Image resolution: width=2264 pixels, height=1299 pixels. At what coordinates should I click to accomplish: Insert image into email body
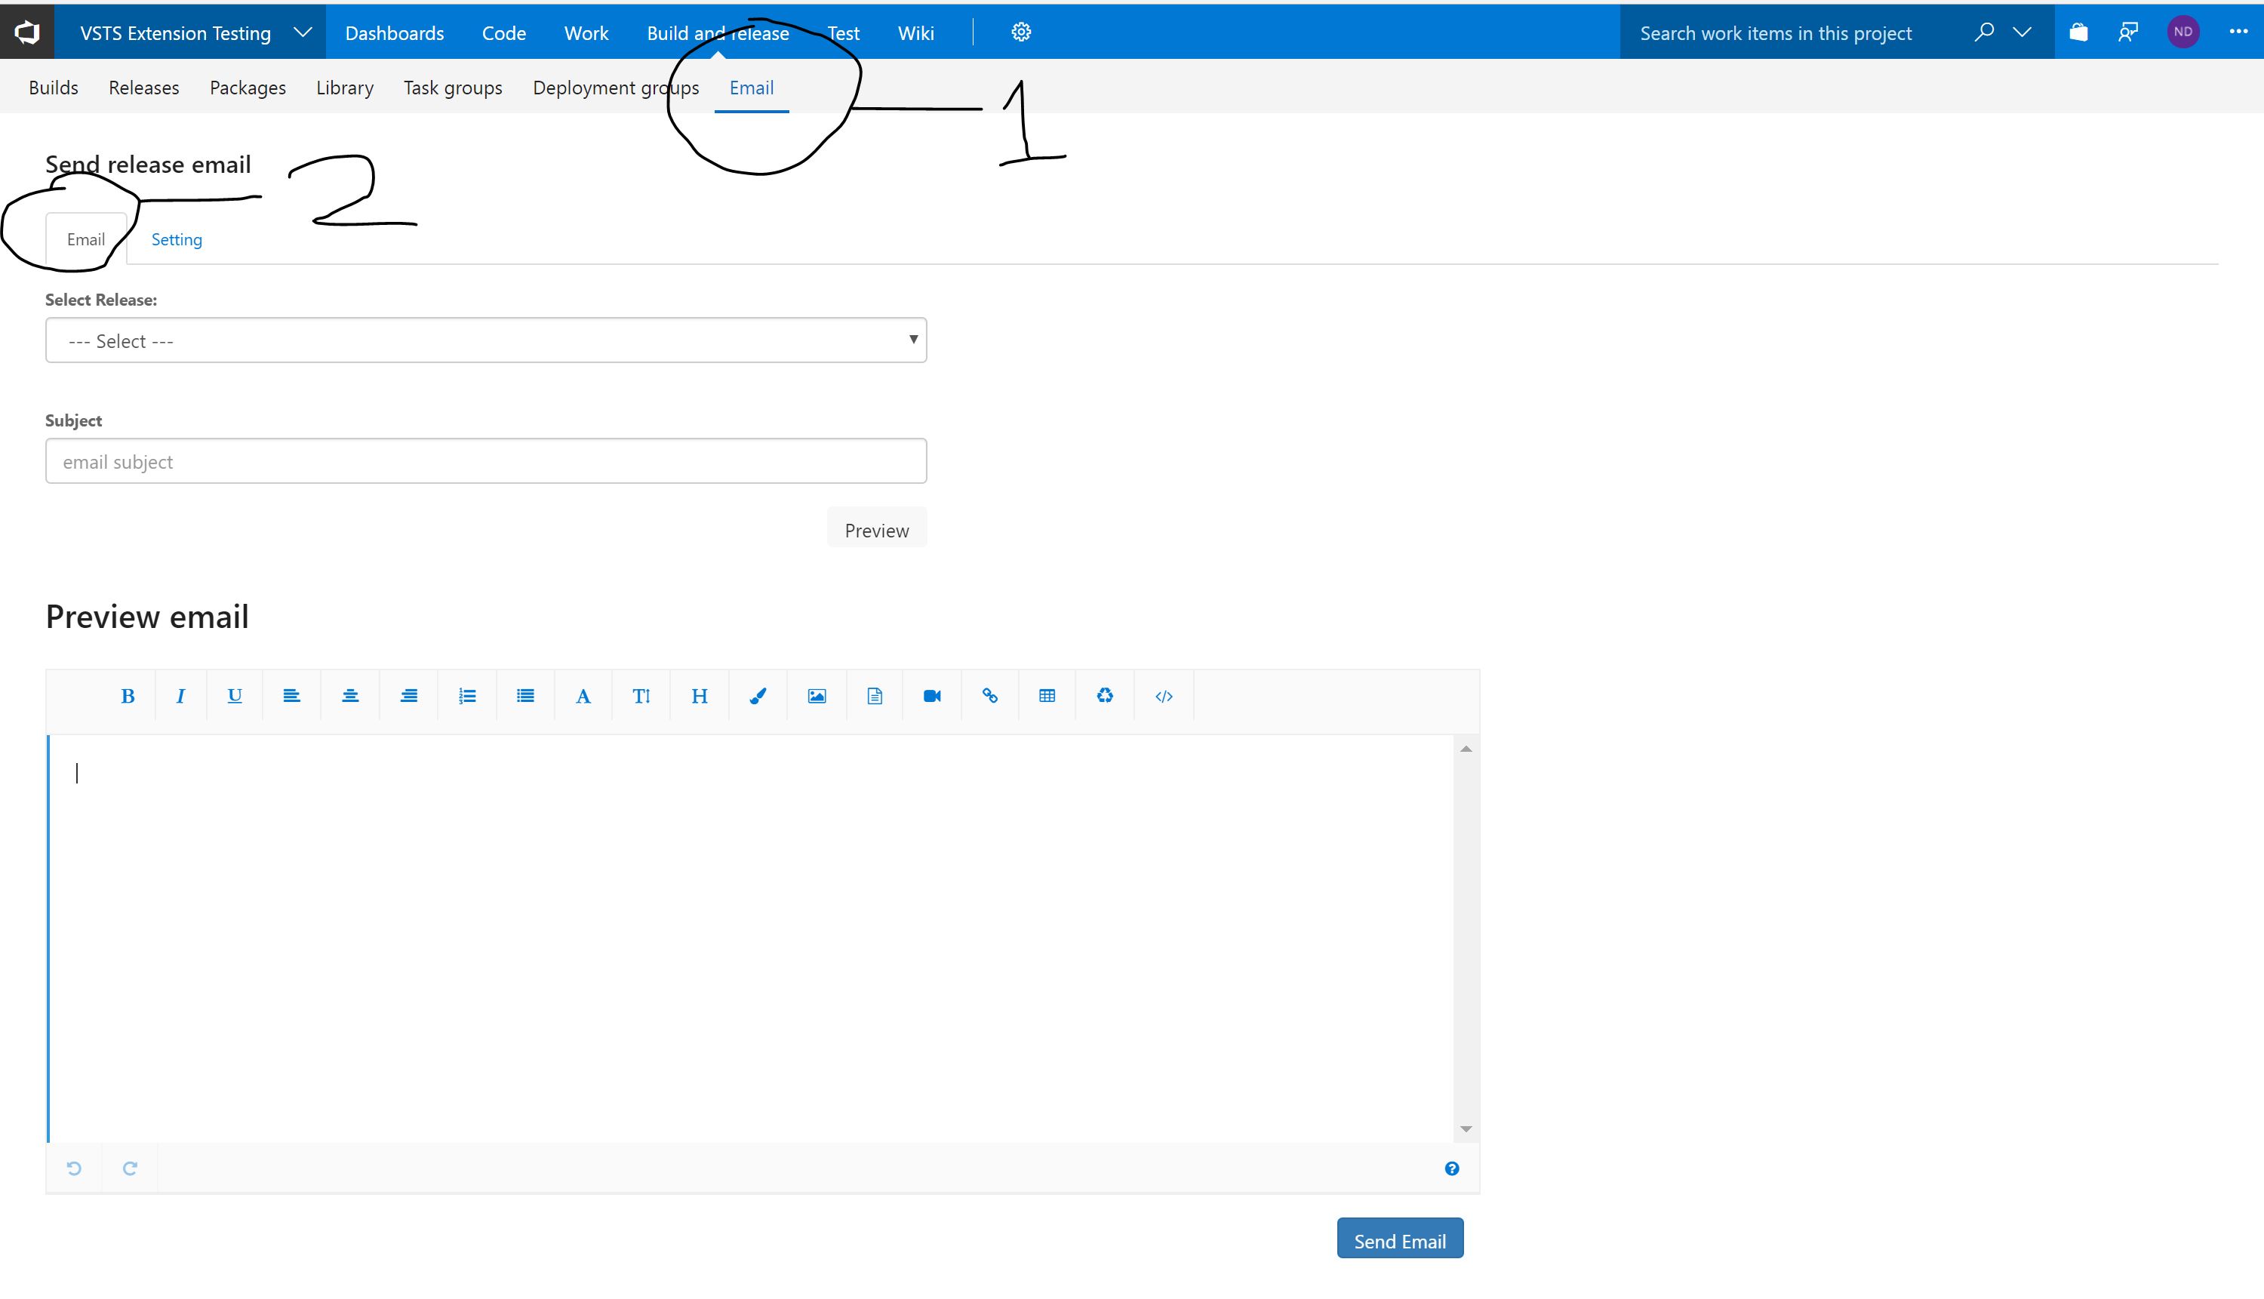(x=817, y=696)
